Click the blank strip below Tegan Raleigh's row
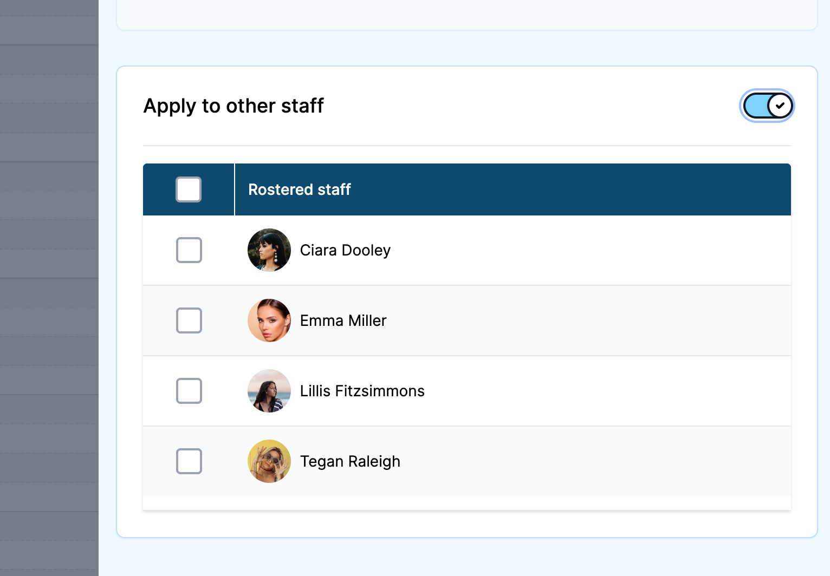The height and width of the screenshot is (576, 830). (466, 503)
